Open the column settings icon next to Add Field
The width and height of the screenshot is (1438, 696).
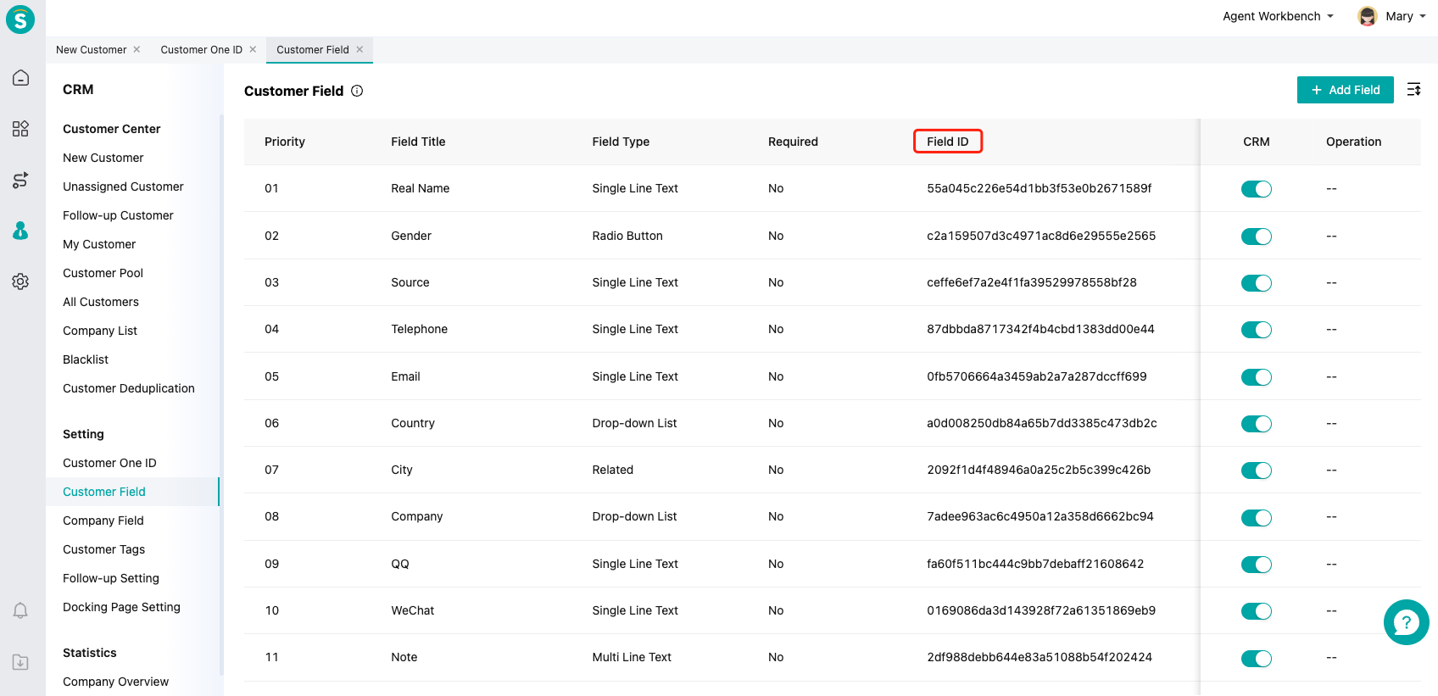(x=1413, y=90)
